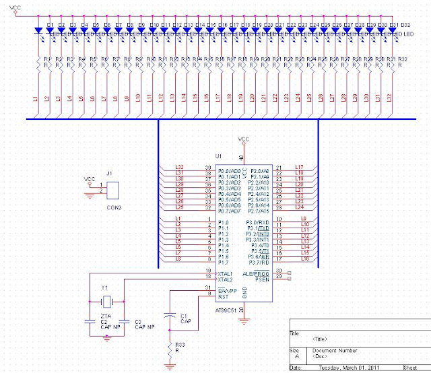431x373 pixels.
Task: Click the no-connect marker on pin 30
Action: pyautogui.click(x=289, y=273)
